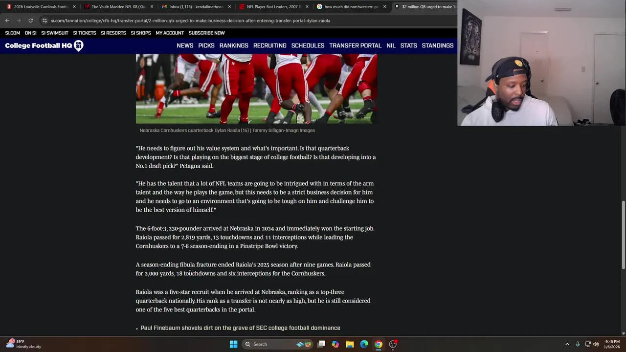
Task: Open the STATS menu item
Action: pos(408,45)
